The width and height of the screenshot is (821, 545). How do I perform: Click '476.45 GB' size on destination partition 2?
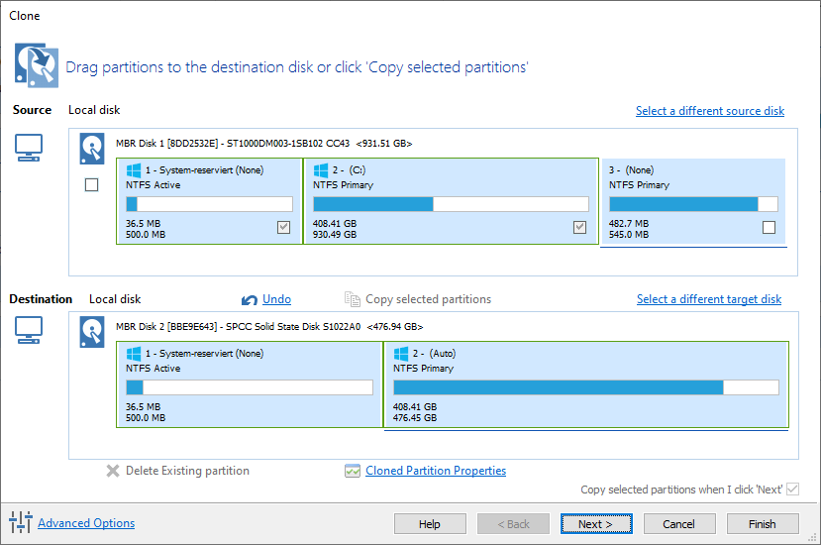pos(415,417)
